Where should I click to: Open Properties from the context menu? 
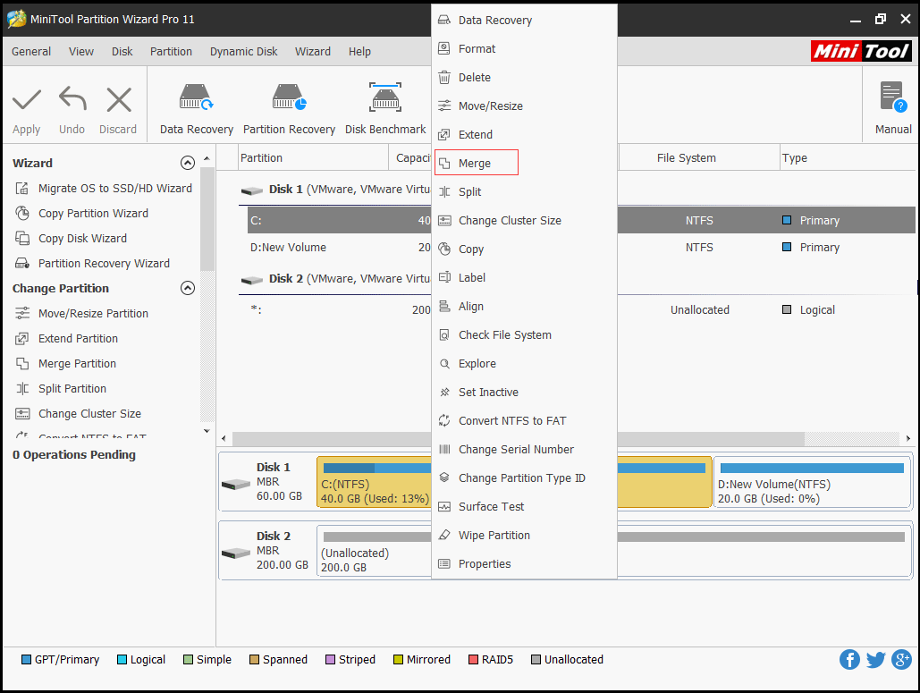pyautogui.click(x=524, y=564)
